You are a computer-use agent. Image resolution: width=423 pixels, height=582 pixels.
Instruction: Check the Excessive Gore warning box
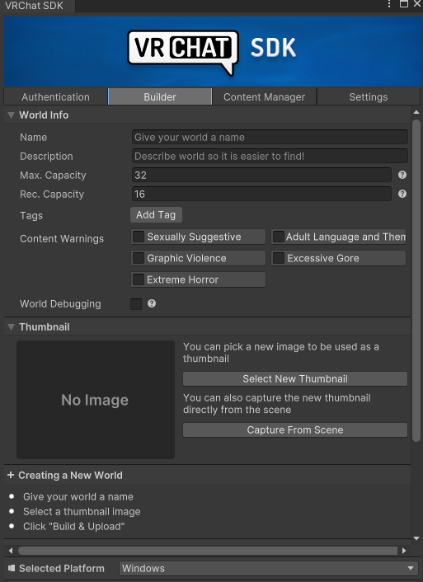pyautogui.click(x=279, y=258)
